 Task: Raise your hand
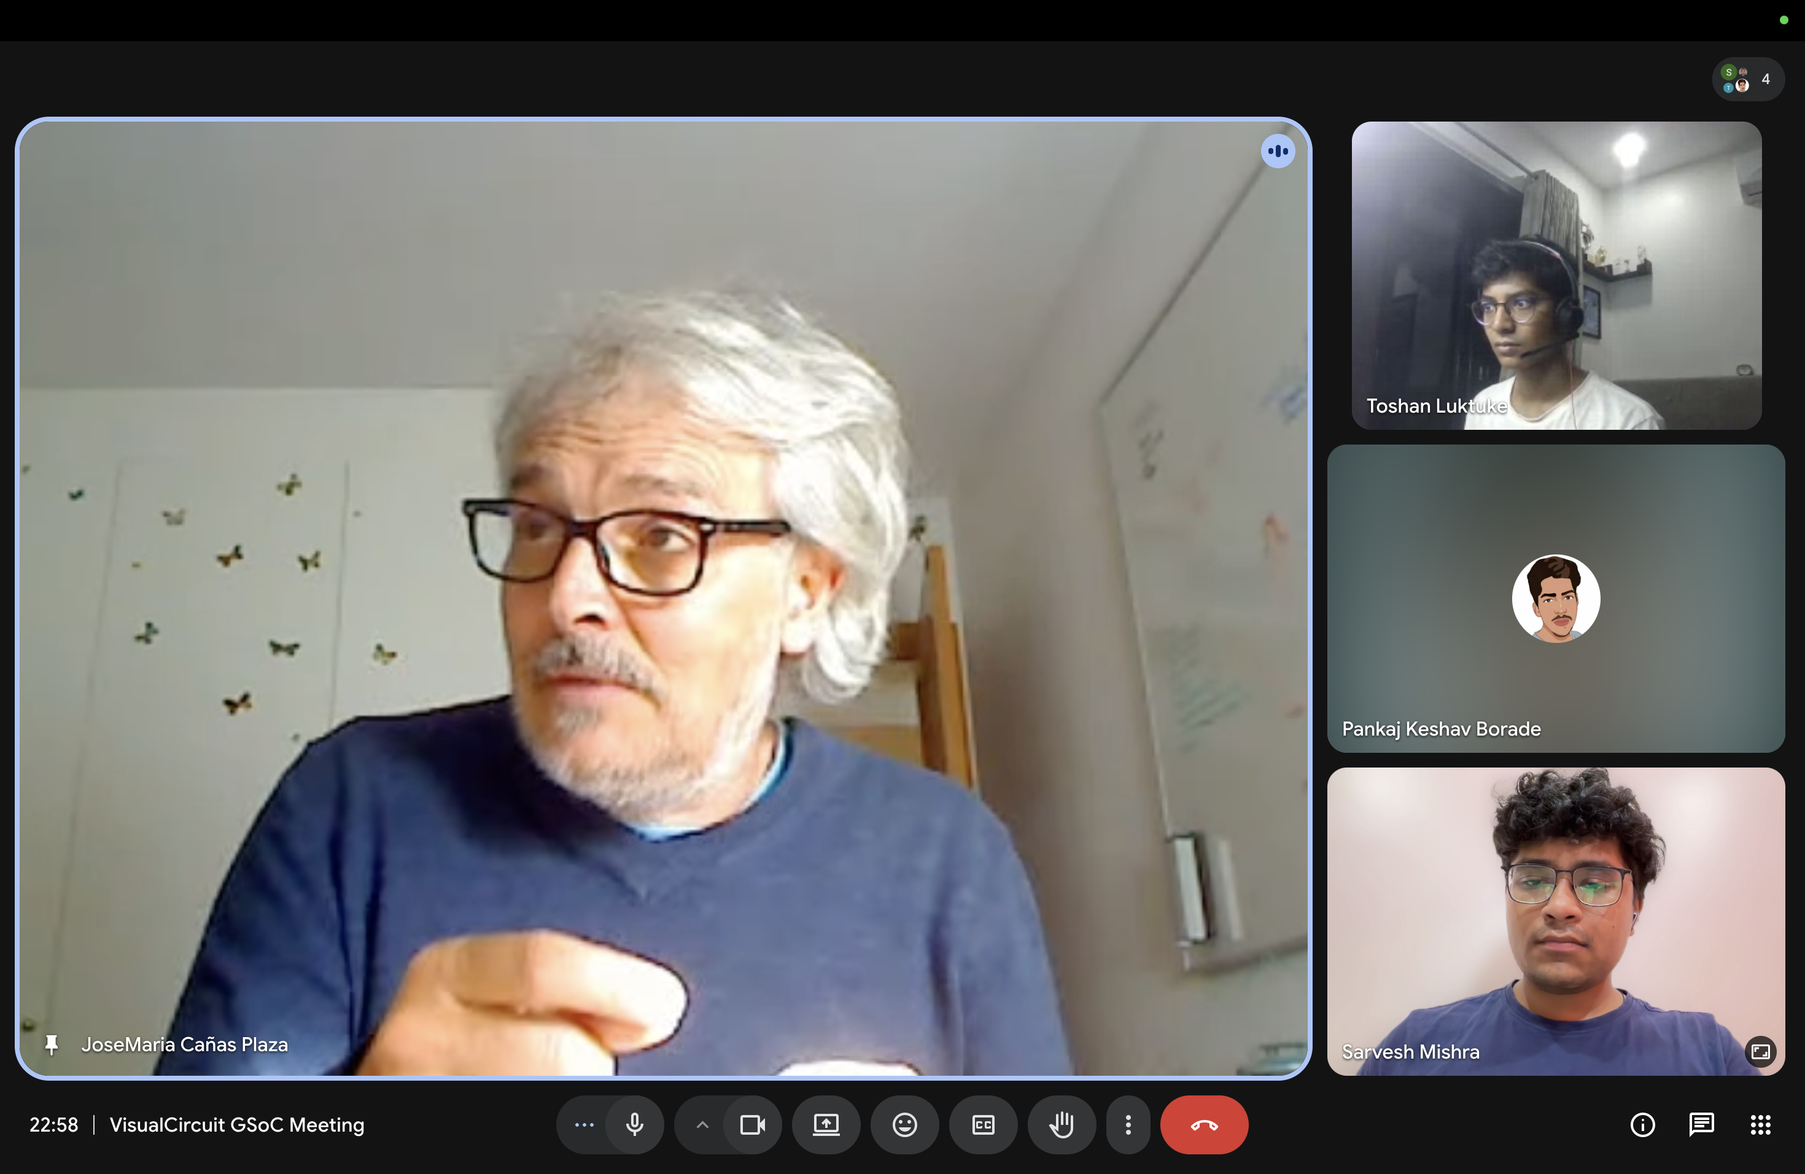click(x=1061, y=1124)
